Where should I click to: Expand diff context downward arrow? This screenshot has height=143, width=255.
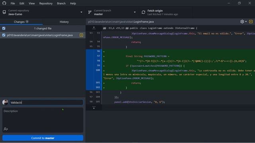tap(94, 108)
